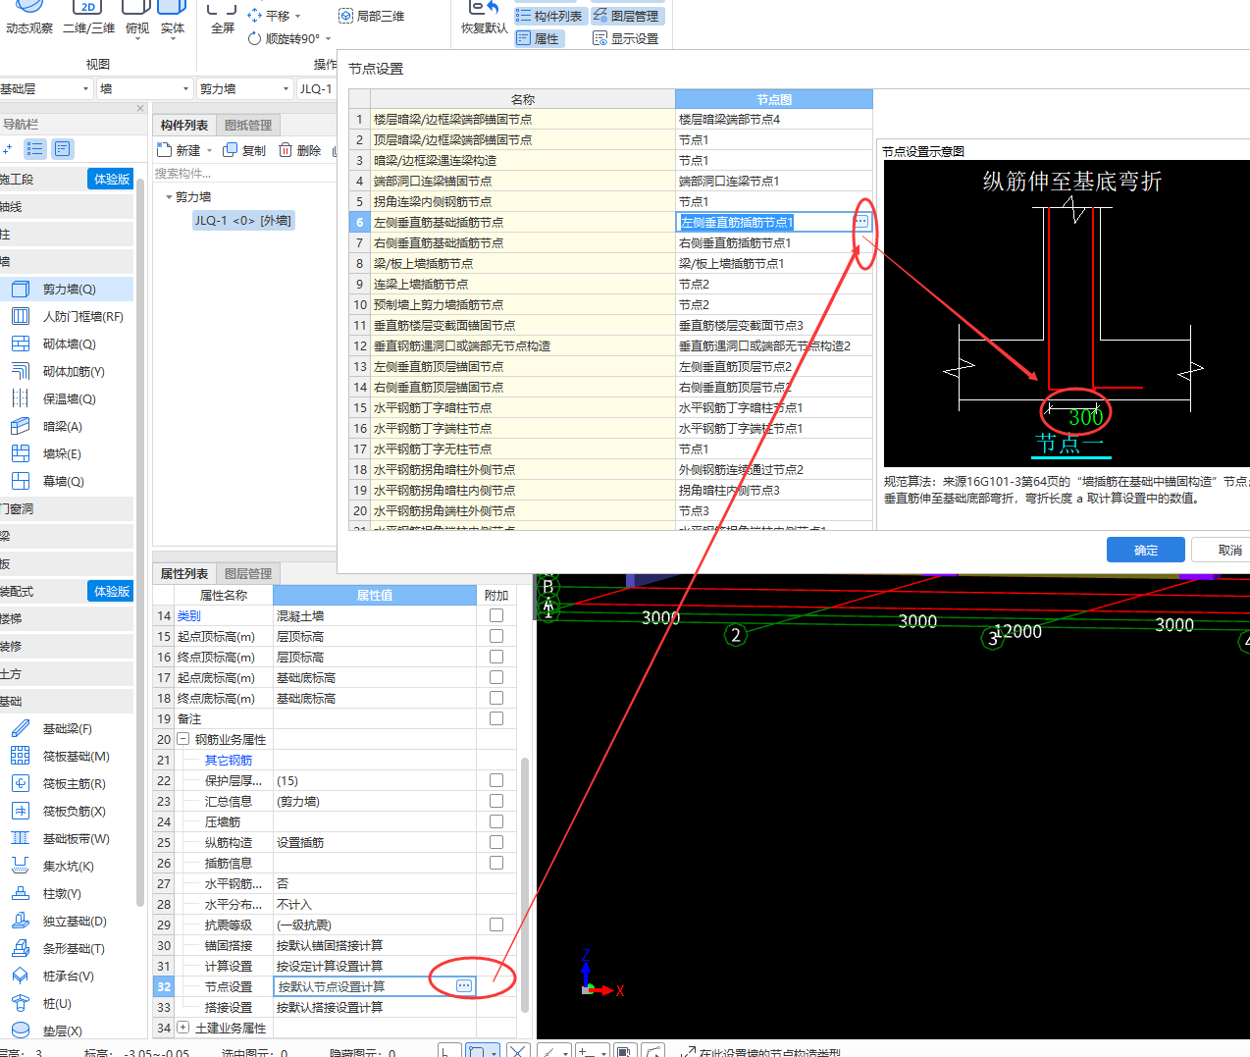Expand 土建业务属性 group
Image resolution: width=1250 pixels, height=1057 pixels.
click(x=182, y=1028)
